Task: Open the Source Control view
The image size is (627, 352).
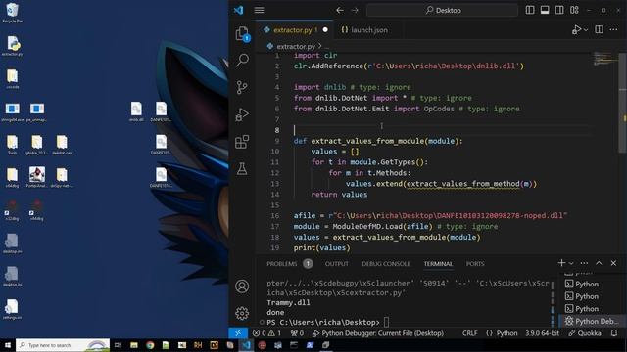Action: tap(242, 87)
